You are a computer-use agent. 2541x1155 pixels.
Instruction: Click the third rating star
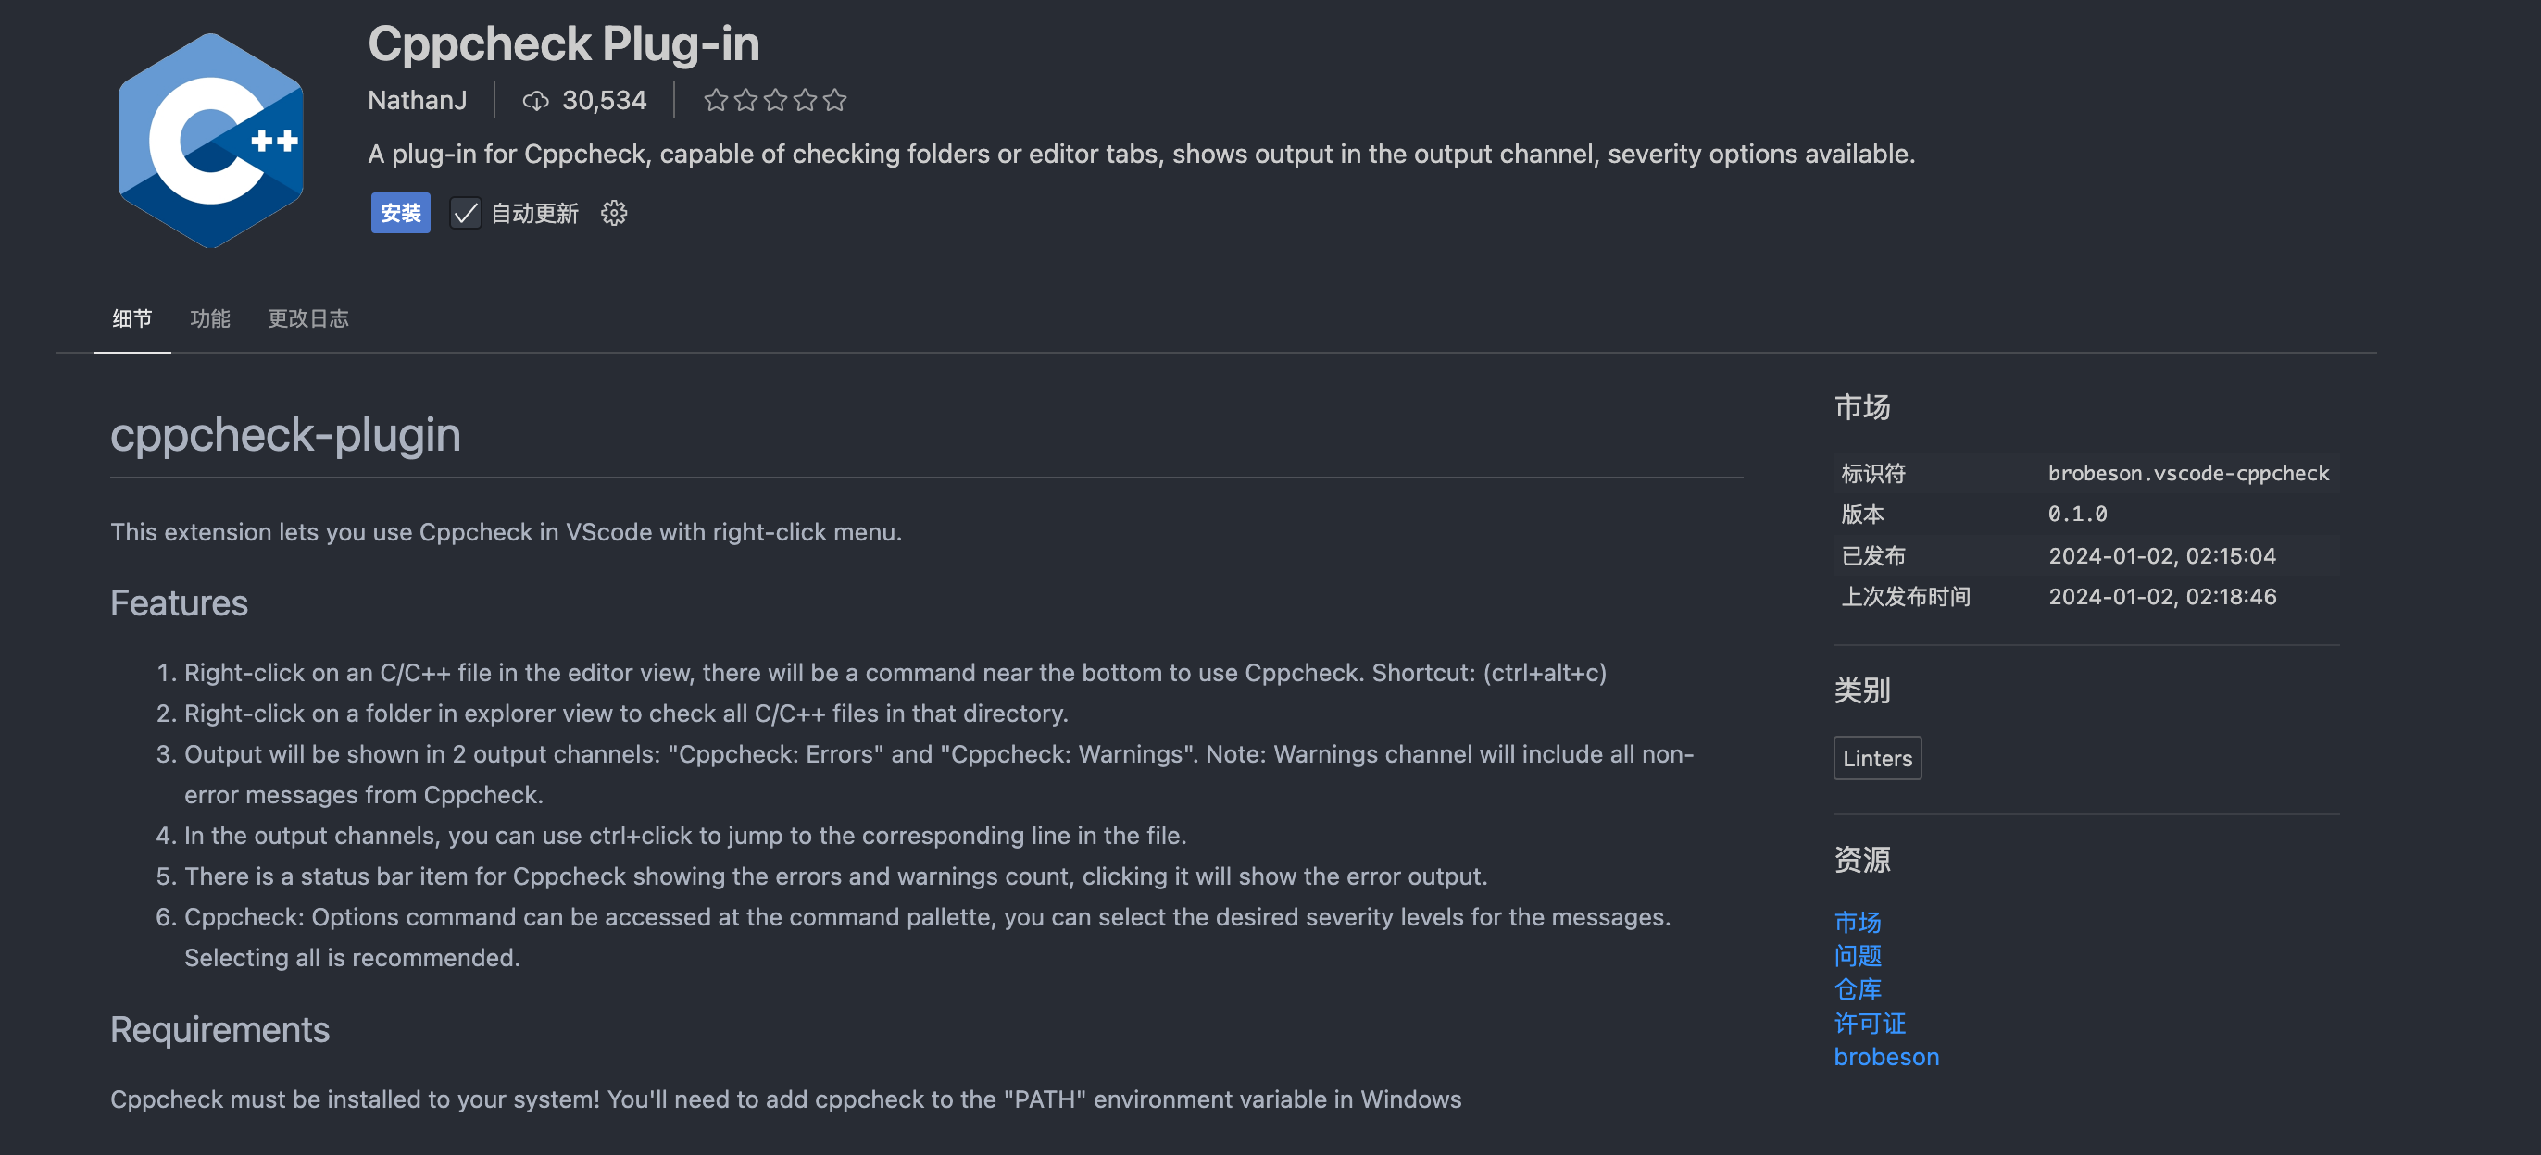coord(775,101)
